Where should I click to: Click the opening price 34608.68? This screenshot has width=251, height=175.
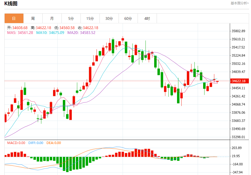(x=20, y=28)
